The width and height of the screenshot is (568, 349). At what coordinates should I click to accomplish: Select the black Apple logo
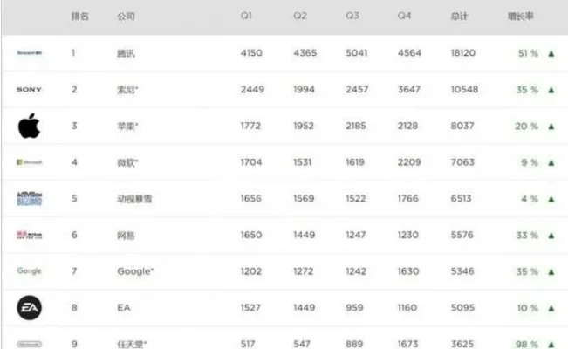[29, 126]
